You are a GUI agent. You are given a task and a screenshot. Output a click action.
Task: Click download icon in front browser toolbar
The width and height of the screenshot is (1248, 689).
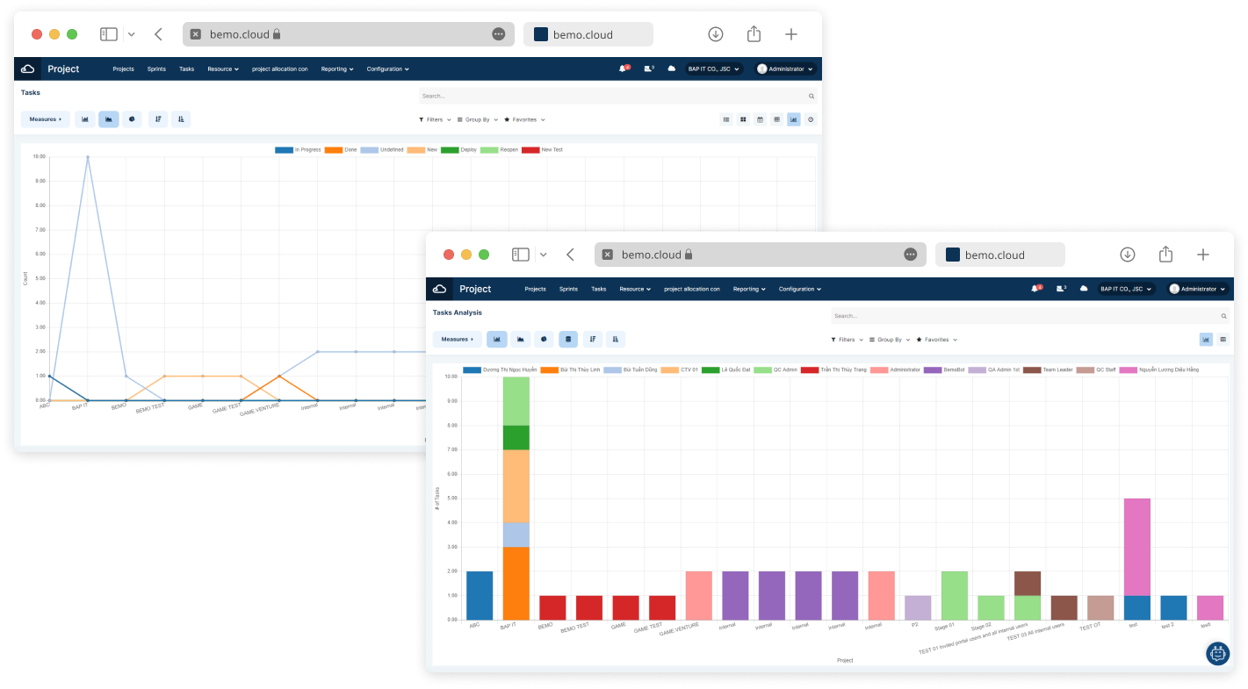1128,255
